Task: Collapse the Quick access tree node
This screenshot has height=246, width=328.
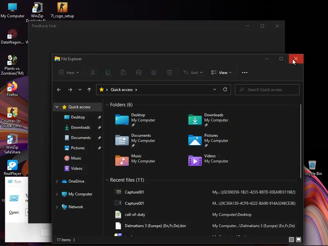Action: (57, 107)
